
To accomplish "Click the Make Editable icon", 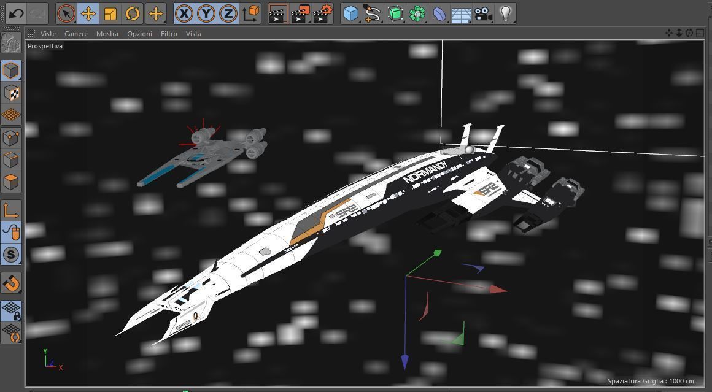I will pos(11,44).
